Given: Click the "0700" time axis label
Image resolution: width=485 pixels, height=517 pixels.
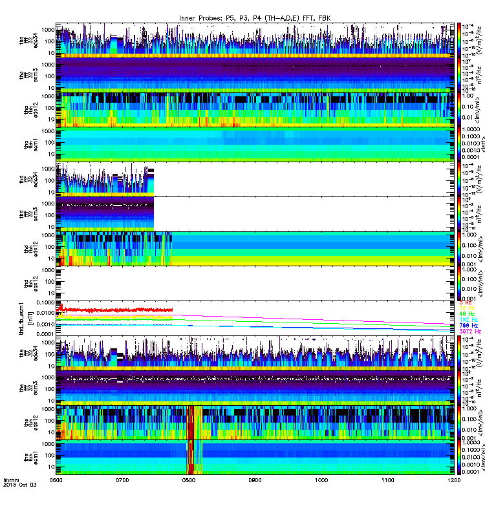Looking at the screenshot, I should pos(122,480).
